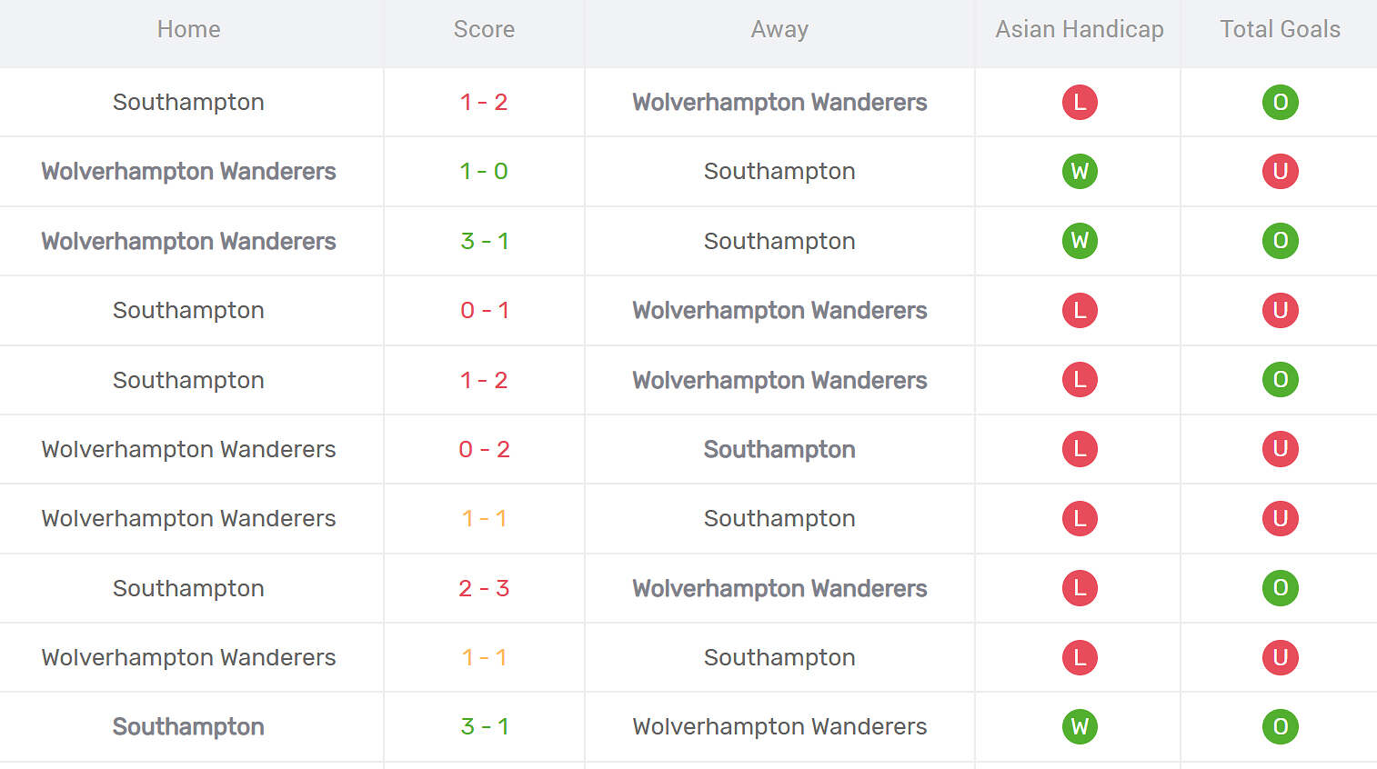
Task: Click the red L badge in the 0-2 match row
Action: (x=1080, y=449)
